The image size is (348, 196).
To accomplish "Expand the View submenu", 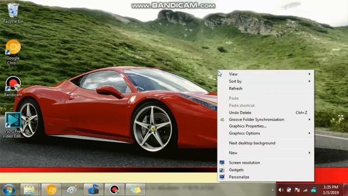I will (266, 74).
